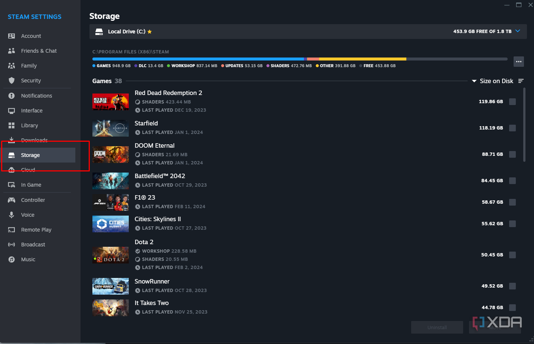
Task: Check the Battlefield 2042 checkbox
Action: [512, 181]
